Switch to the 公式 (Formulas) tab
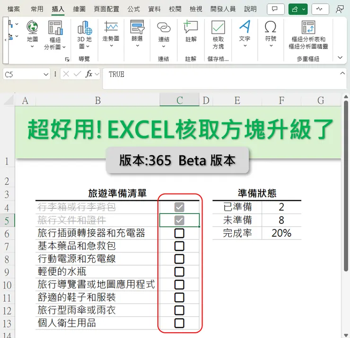The height and width of the screenshot is (338, 350). click(134, 9)
